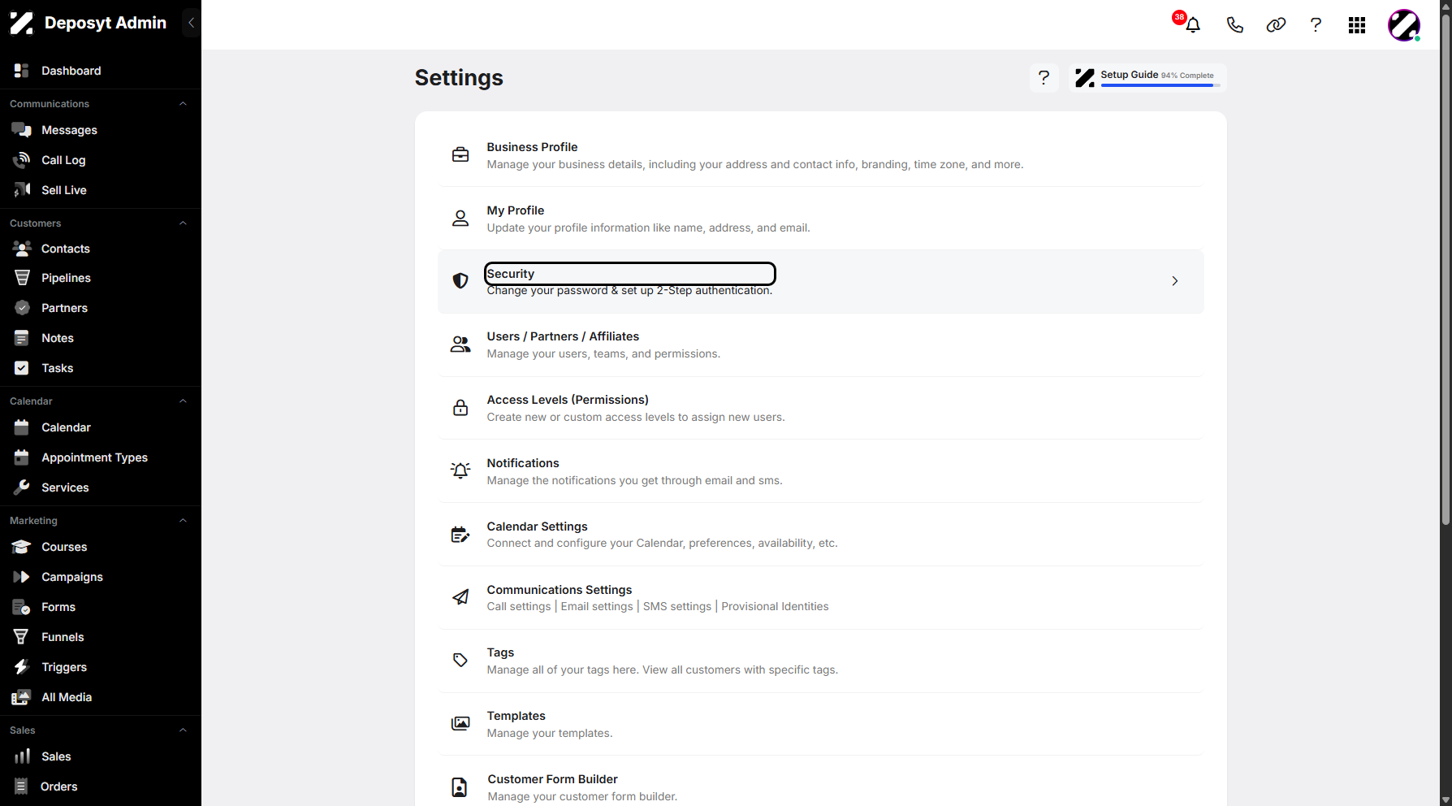Collapse the Communications sidebar section
This screenshot has height=806, width=1452.
pyautogui.click(x=183, y=104)
